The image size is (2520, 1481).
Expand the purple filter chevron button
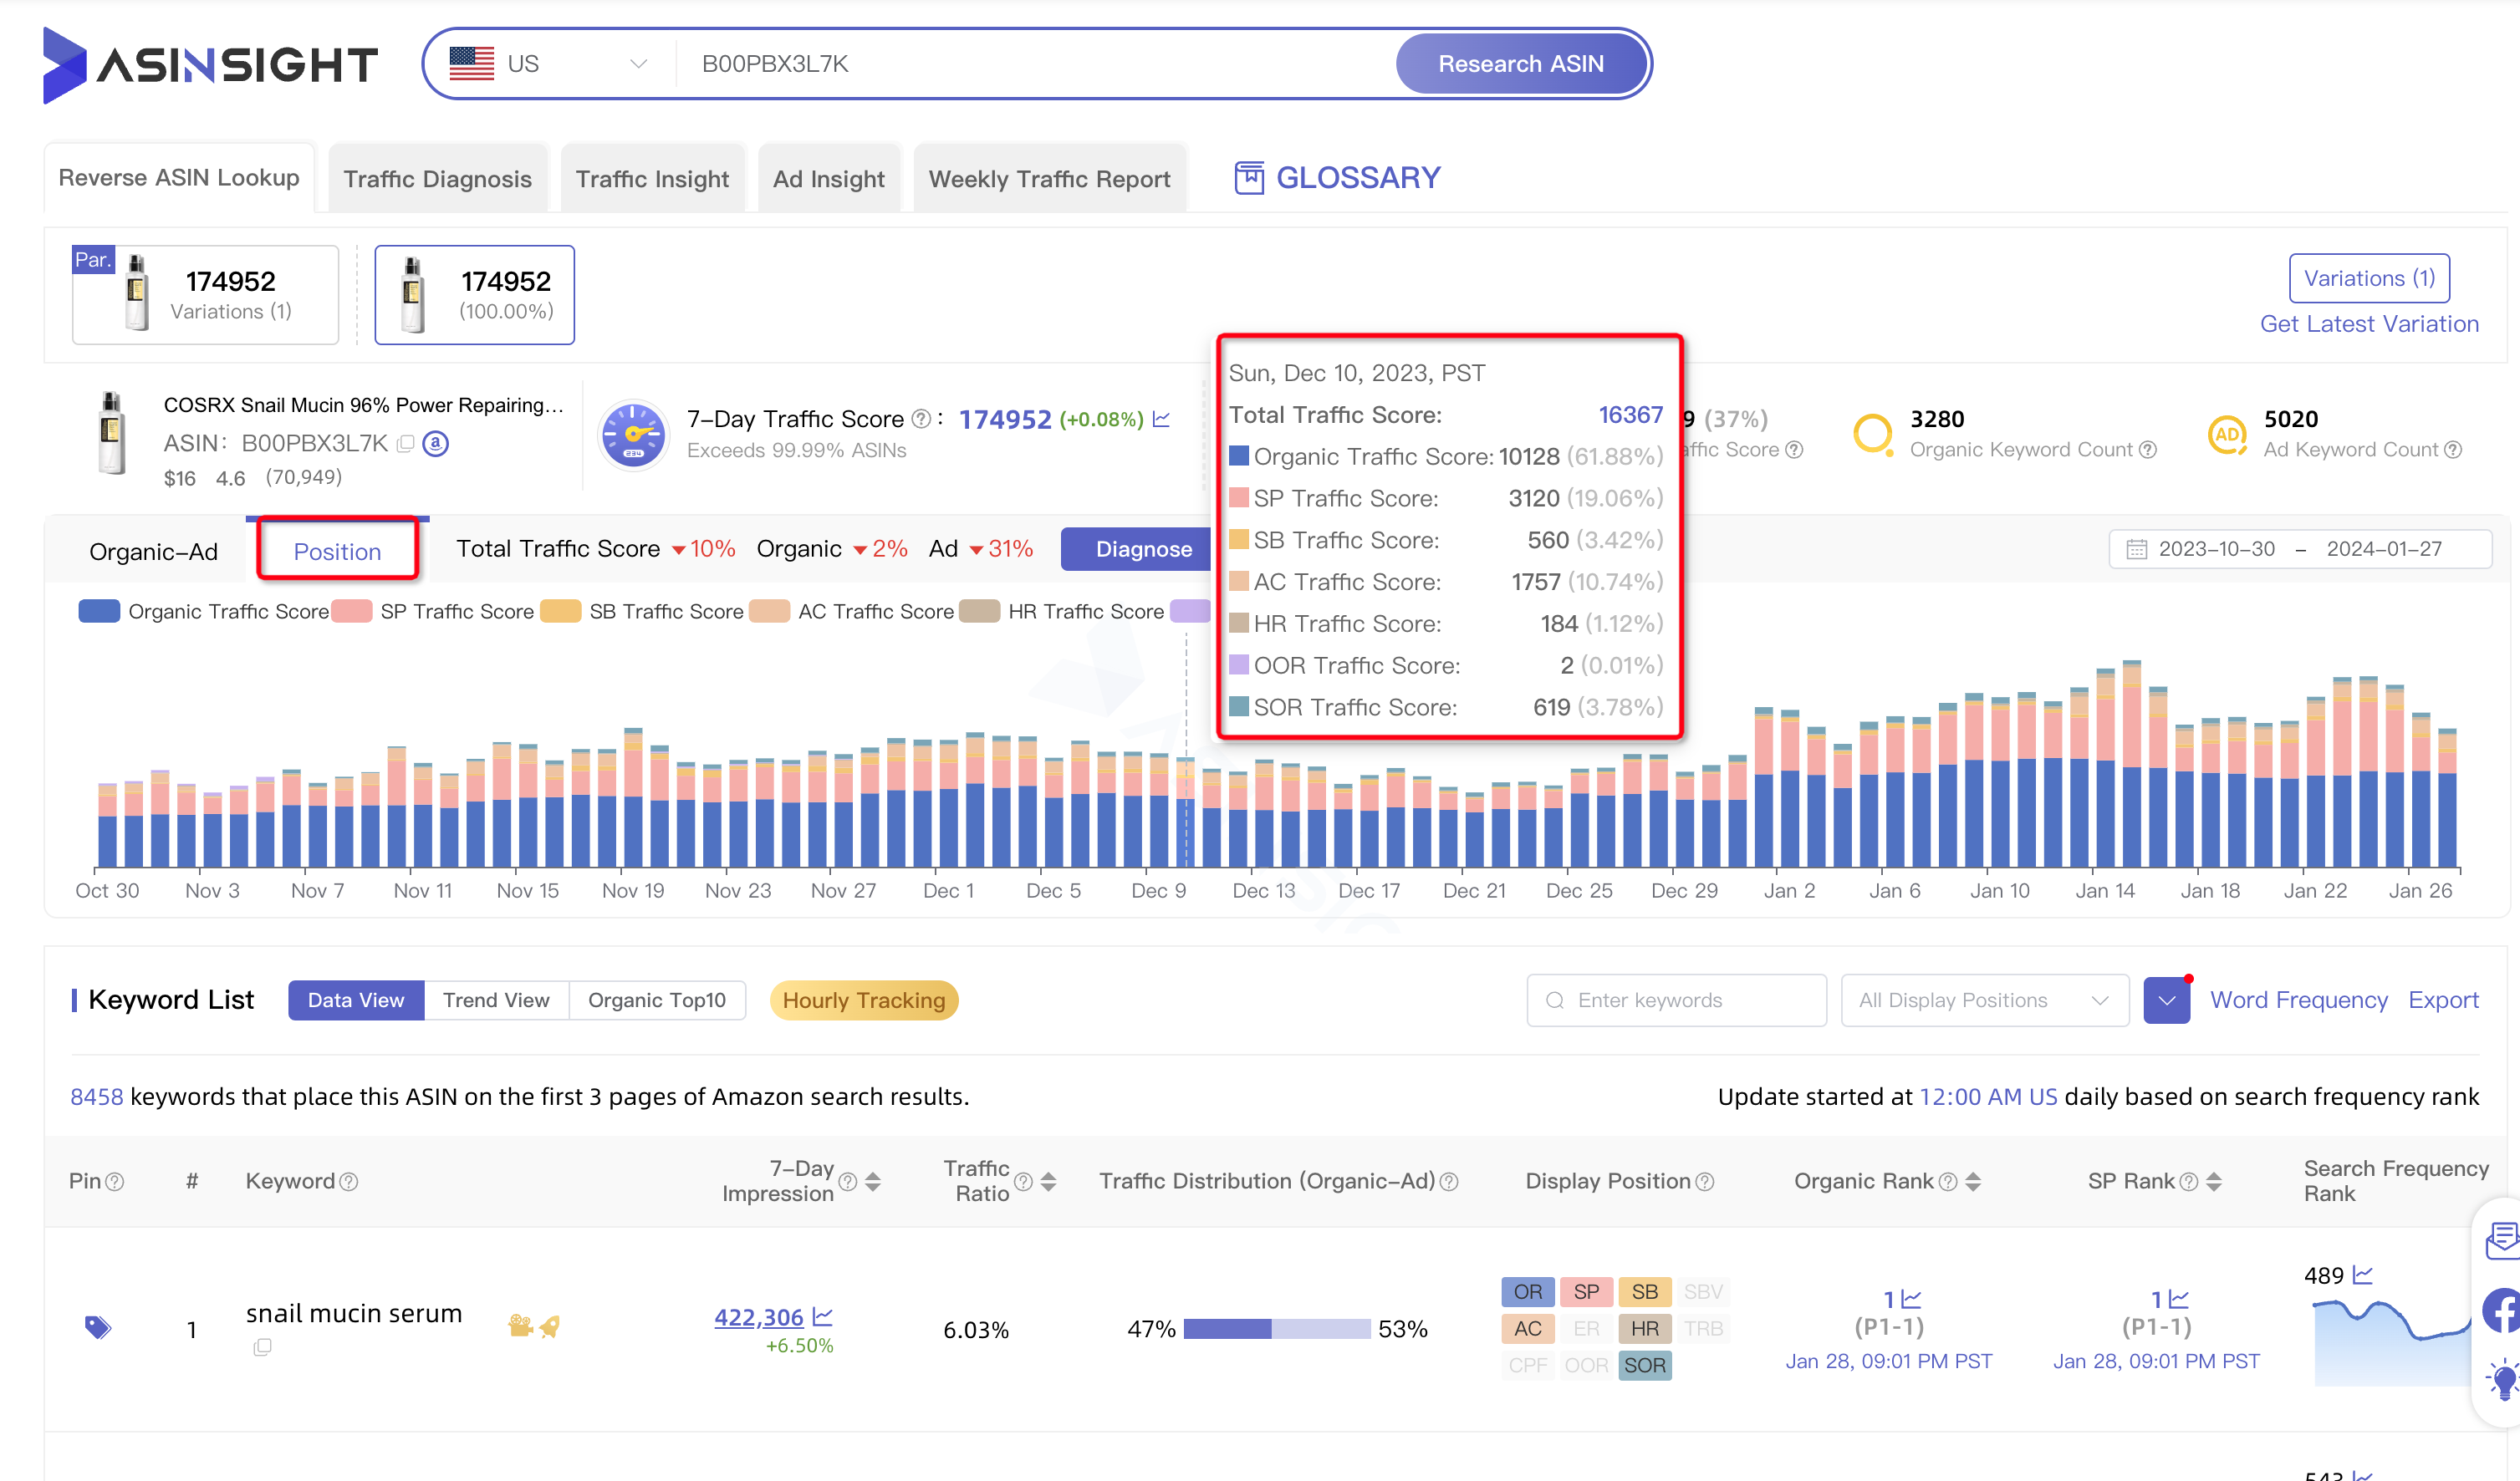[x=2166, y=1000]
